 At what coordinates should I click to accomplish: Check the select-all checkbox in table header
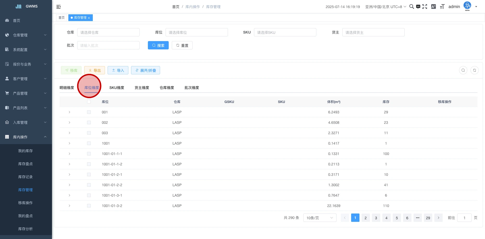point(89,102)
